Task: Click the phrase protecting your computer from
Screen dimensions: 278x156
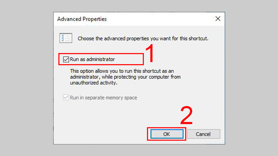Action: [x=147, y=77]
